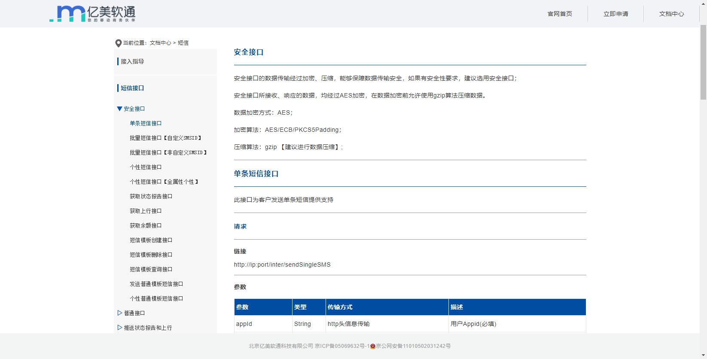The image size is (707, 359).
Task: Select 接入指导 in the sidebar
Action: [132, 61]
